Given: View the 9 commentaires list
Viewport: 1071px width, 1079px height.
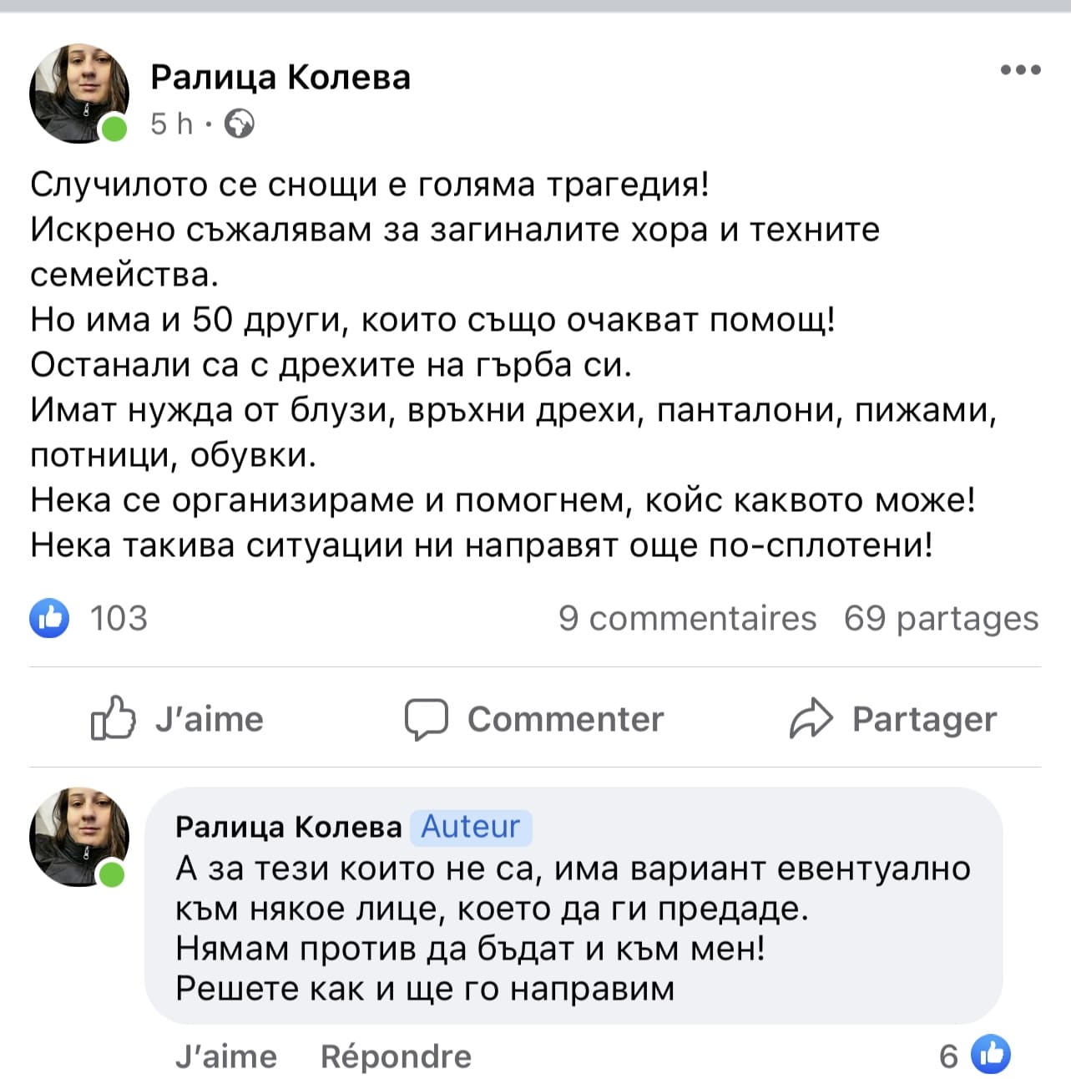Looking at the screenshot, I should click(x=687, y=618).
